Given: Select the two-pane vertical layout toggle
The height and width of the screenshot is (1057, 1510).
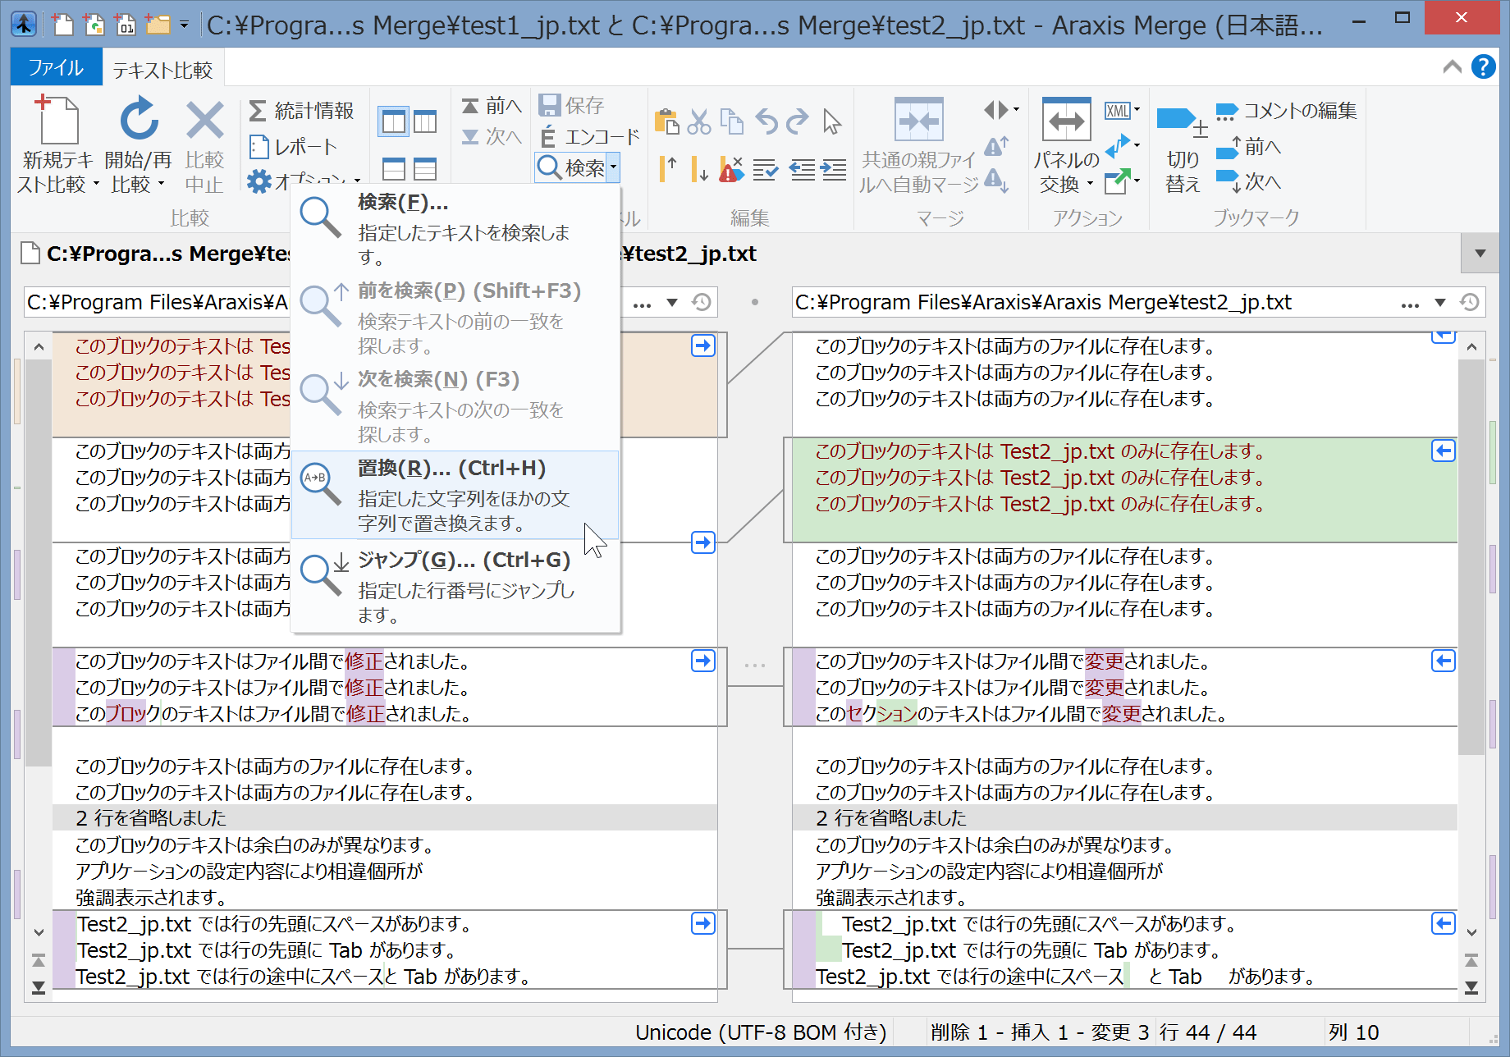Looking at the screenshot, I should [x=394, y=122].
